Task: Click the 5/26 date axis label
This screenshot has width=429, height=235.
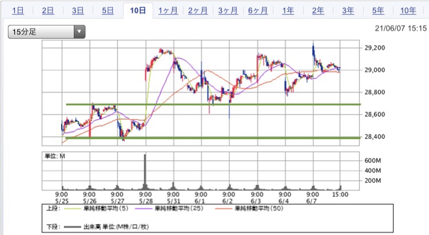Action: [89, 201]
